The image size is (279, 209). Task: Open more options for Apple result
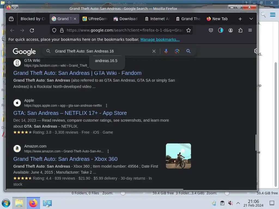pos(107,106)
